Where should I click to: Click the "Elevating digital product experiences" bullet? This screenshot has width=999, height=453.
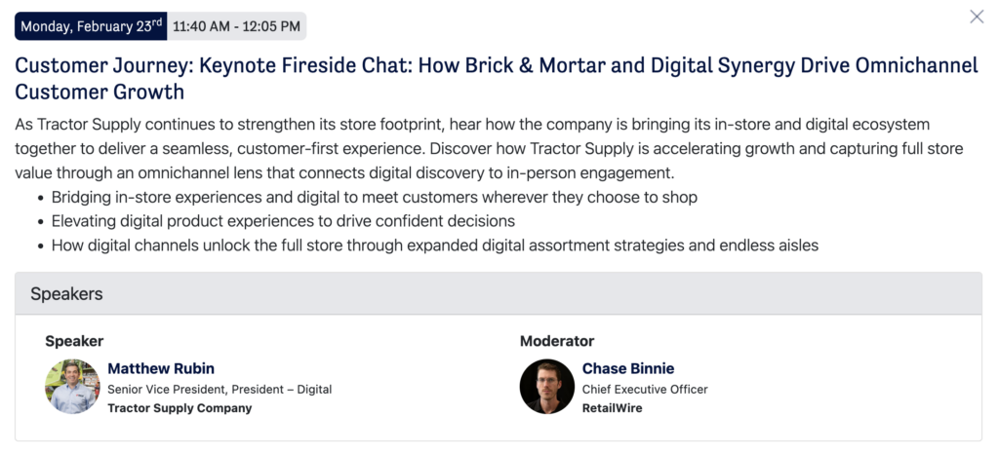283,221
